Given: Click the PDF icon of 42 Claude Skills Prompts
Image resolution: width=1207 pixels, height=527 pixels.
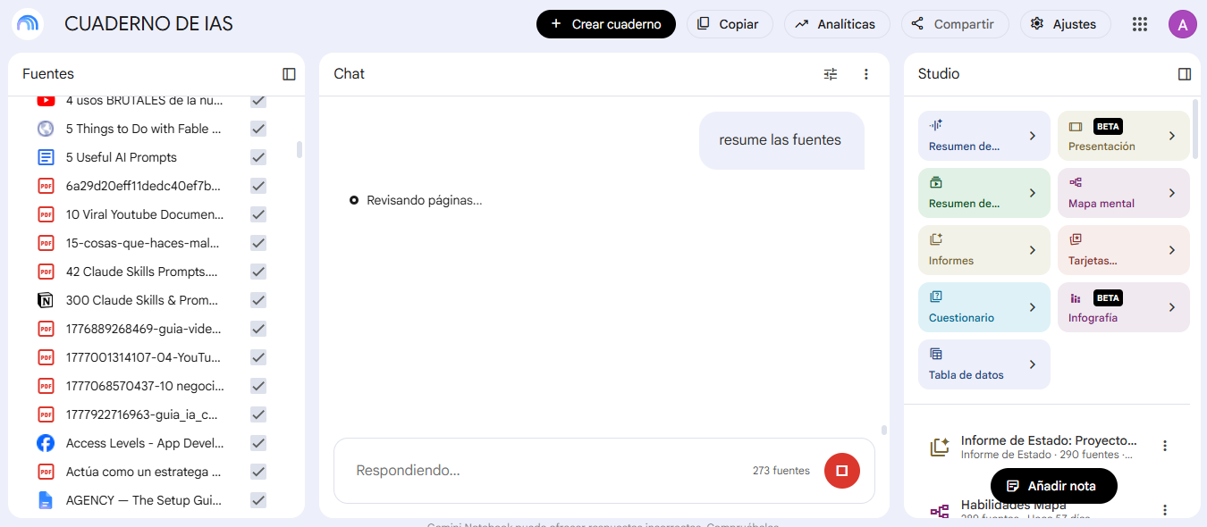Looking at the screenshot, I should point(46,272).
